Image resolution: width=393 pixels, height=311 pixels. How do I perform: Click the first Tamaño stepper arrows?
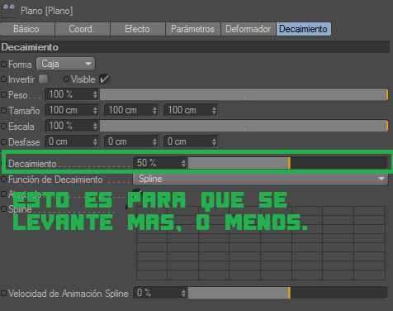95,110
